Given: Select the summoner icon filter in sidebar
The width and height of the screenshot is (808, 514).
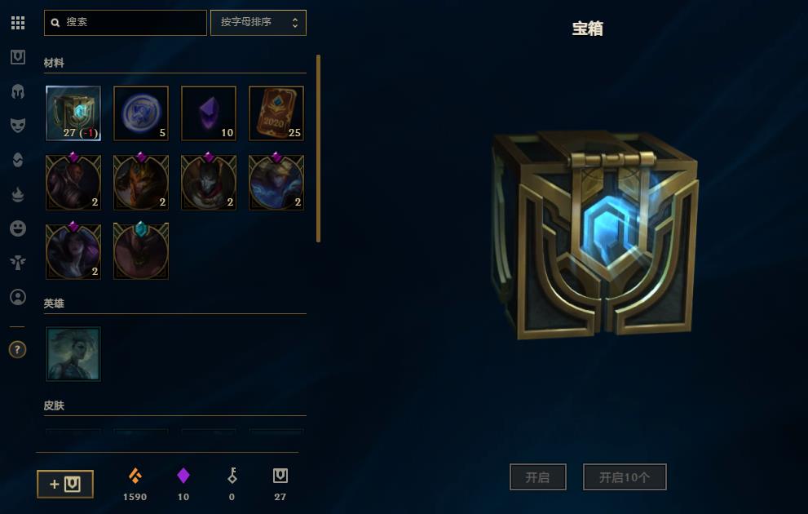Looking at the screenshot, I should (17, 297).
